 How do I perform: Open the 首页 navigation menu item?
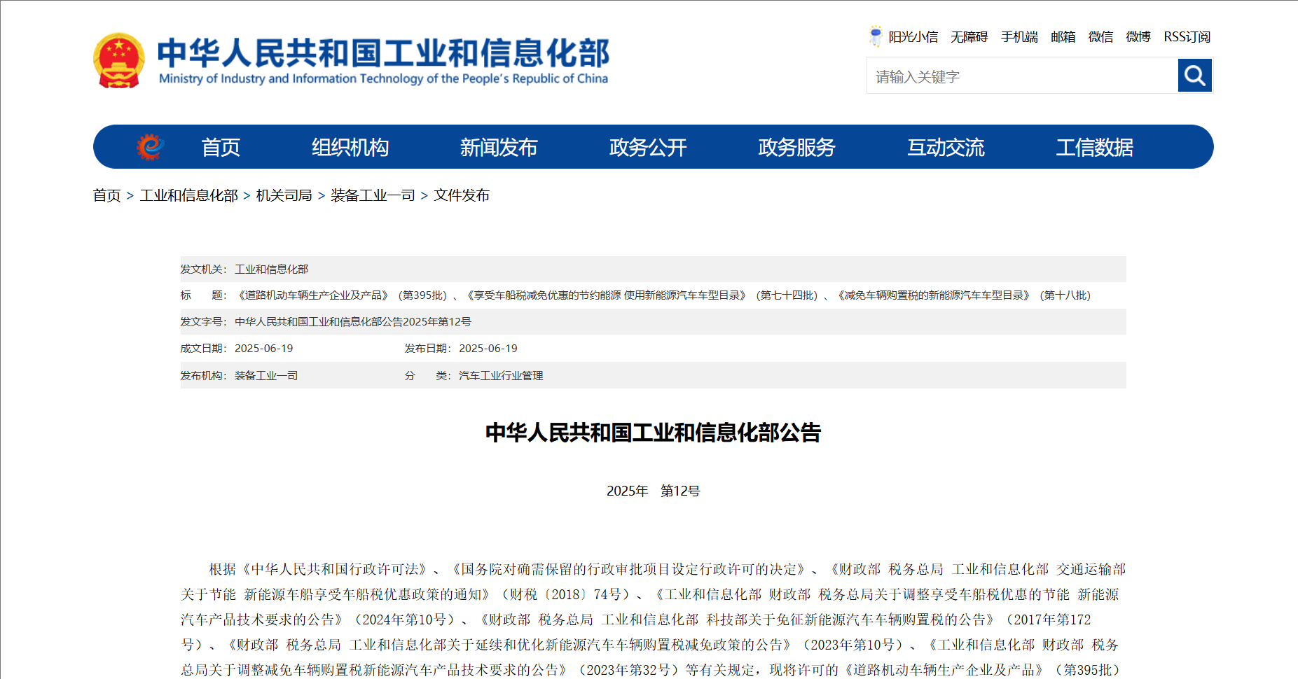(x=221, y=148)
